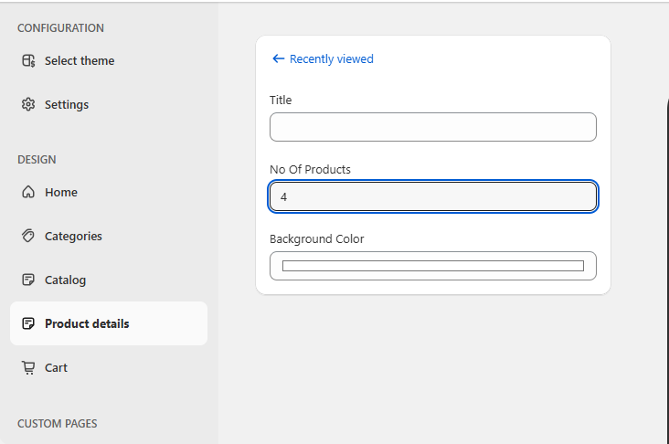
Task: Open the Background Color picker swatch
Action: [x=433, y=266]
